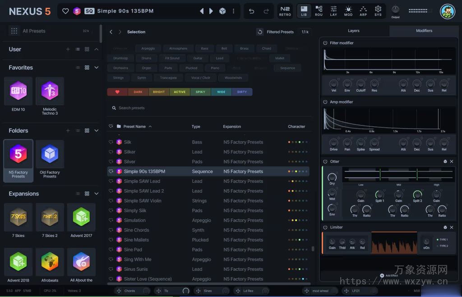The image size is (462, 297).
Task: Open the ARP arpeggiator page
Action: click(363, 11)
